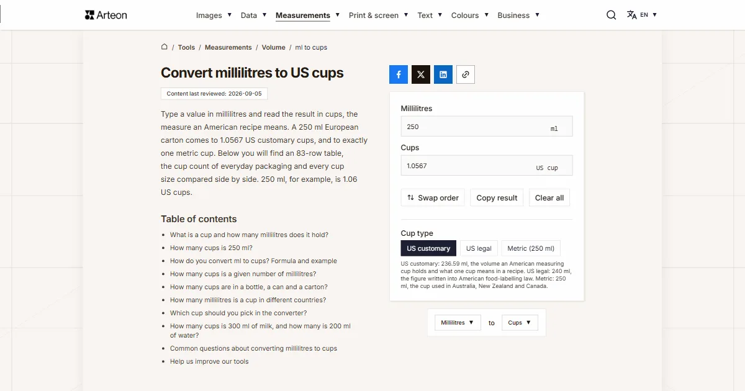Select the US legal cup type
Viewport: 745px width, 391px height.
[479, 248]
